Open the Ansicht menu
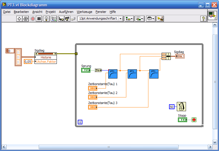219x151 pixels. coord(37,12)
